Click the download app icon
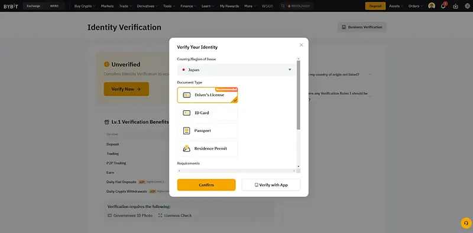Viewport: 473px width, 233px height. click(x=456, y=6)
